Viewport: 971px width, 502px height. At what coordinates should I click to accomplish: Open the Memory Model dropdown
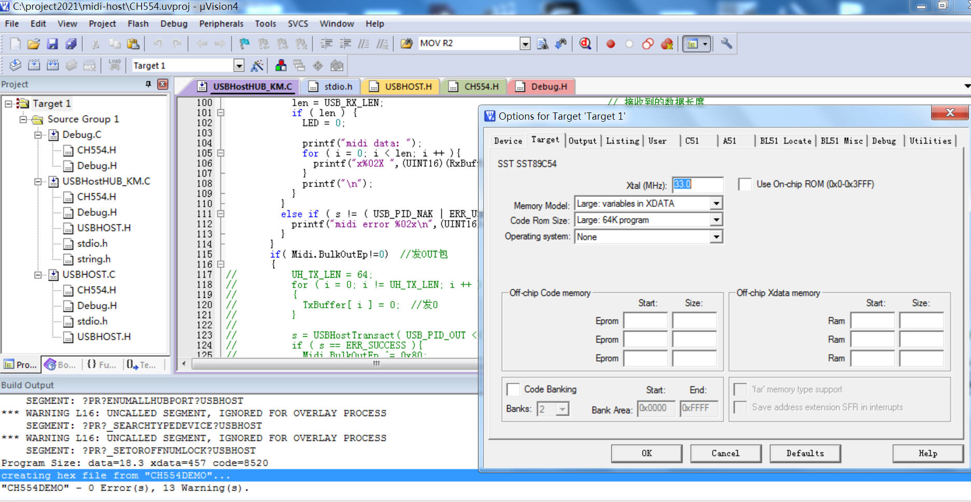[x=716, y=204]
